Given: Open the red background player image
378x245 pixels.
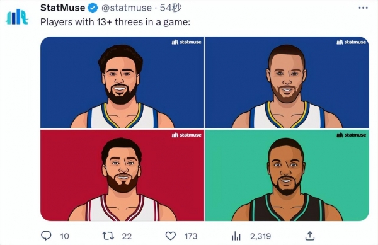Looking at the screenshot, I should click(122, 175).
